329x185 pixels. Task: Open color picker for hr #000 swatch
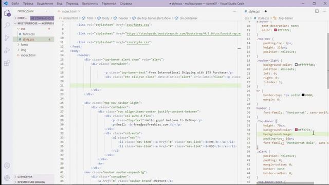tap(303, 95)
